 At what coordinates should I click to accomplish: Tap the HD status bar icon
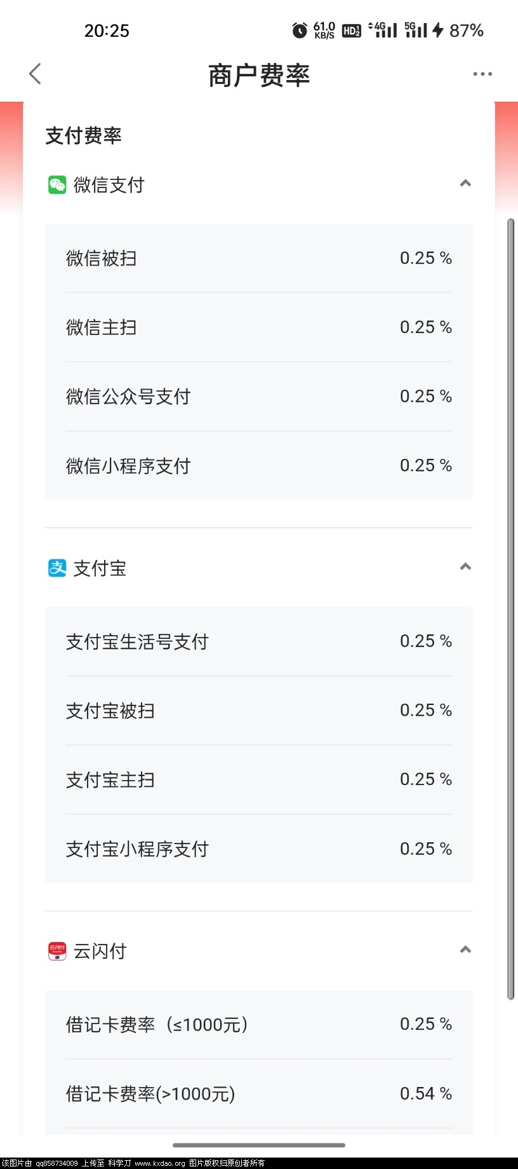(x=351, y=30)
